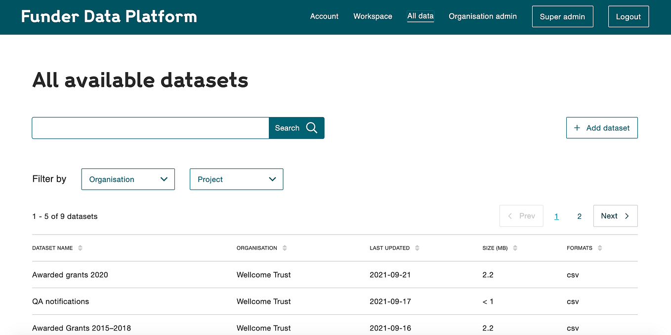Screen dimensions: 671x335
Task: Switch to the All data tab
Action: (x=420, y=16)
